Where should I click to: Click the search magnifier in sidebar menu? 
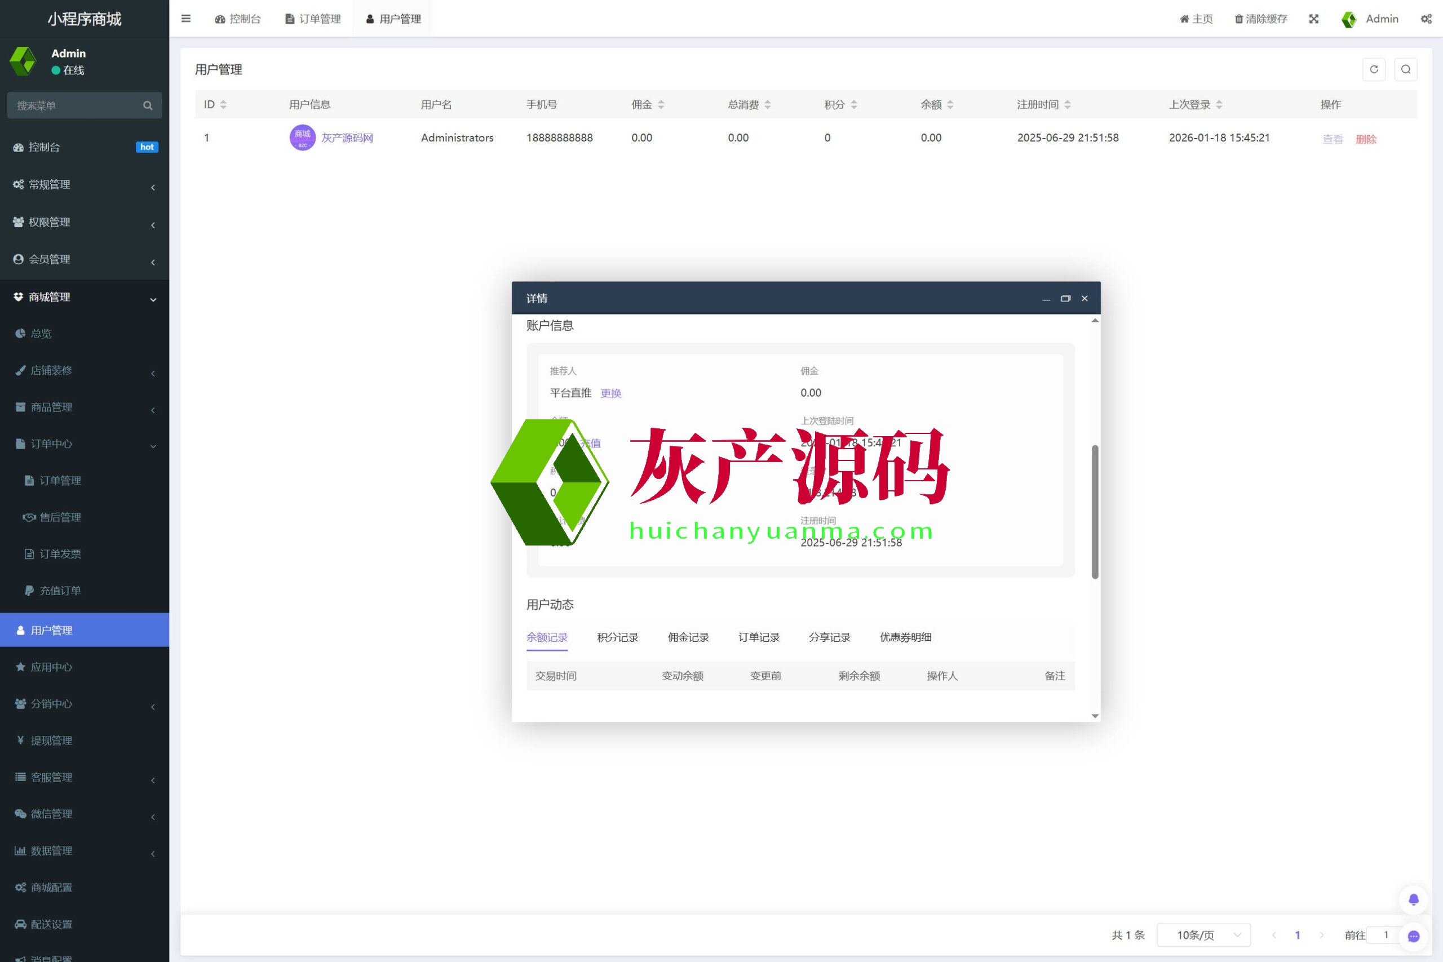pos(147,105)
